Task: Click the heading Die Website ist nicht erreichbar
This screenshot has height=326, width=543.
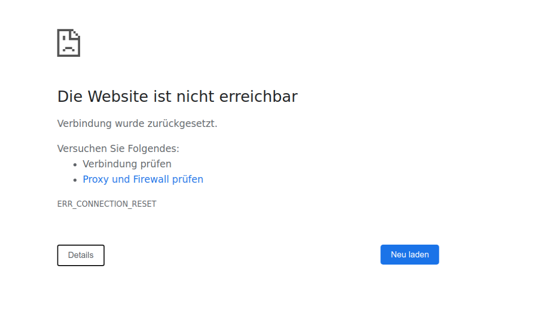Action: click(177, 97)
